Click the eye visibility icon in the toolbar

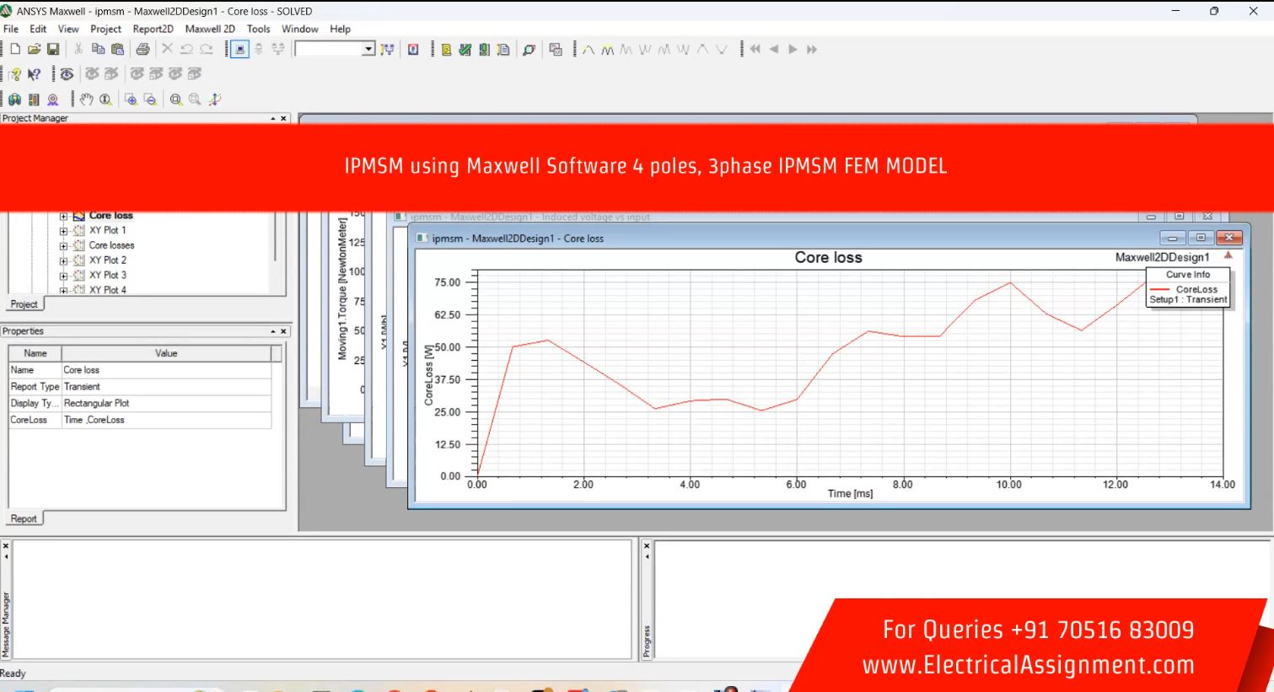click(67, 74)
